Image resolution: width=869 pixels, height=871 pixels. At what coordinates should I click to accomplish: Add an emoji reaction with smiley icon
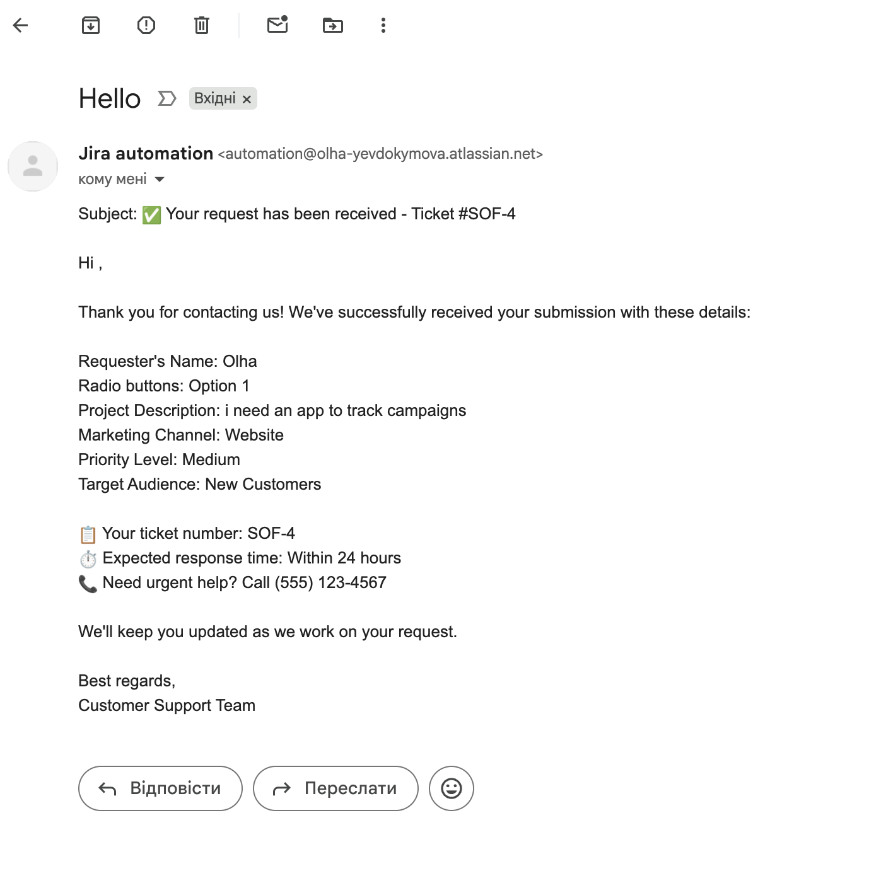[x=452, y=788]
